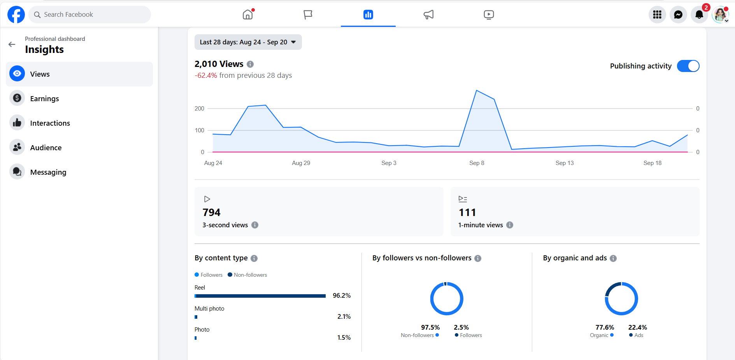Click the Facebook logo icon
Image resolution: width=735 pixels, height=360 pixels.
point(16,15)
